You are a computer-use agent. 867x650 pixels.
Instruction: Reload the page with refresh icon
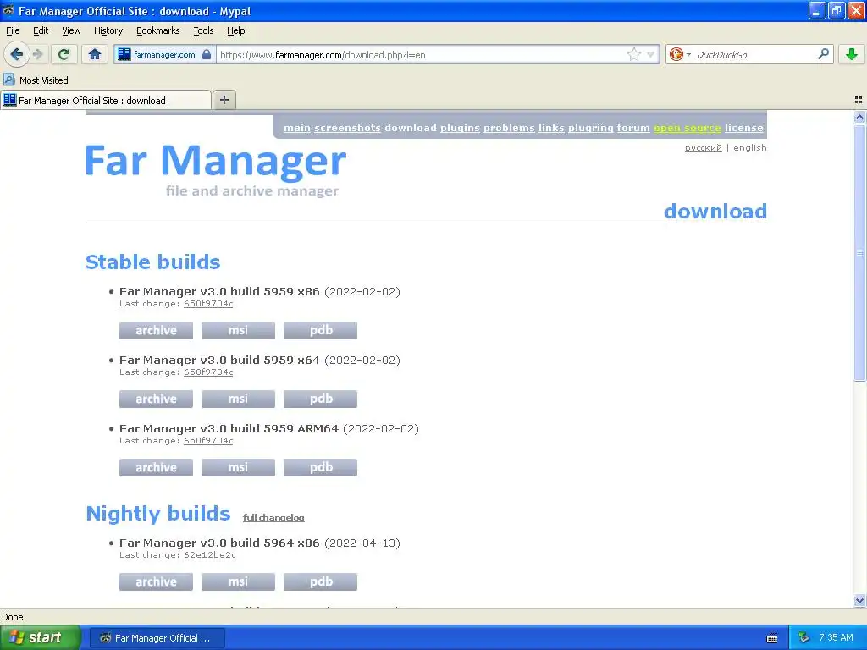coord(64,55)
